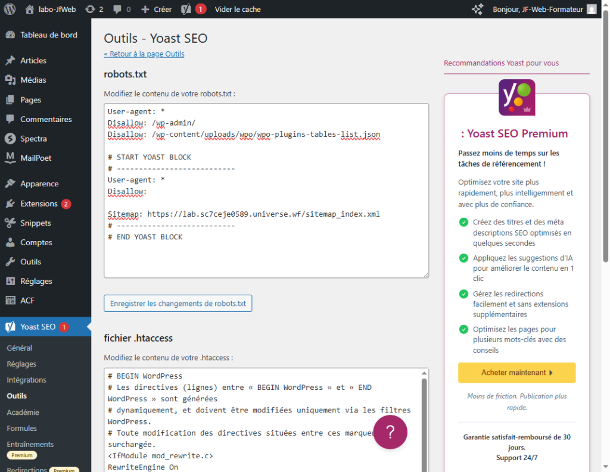The width and height of the screenshot is (610, 472).
Task: Click Spectra logo icon
Action: (x=11, y=139)
